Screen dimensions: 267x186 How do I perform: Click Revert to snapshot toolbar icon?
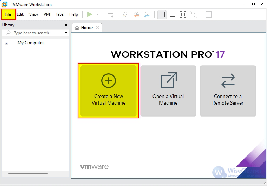pyautogui.click(x=136, y=14)
